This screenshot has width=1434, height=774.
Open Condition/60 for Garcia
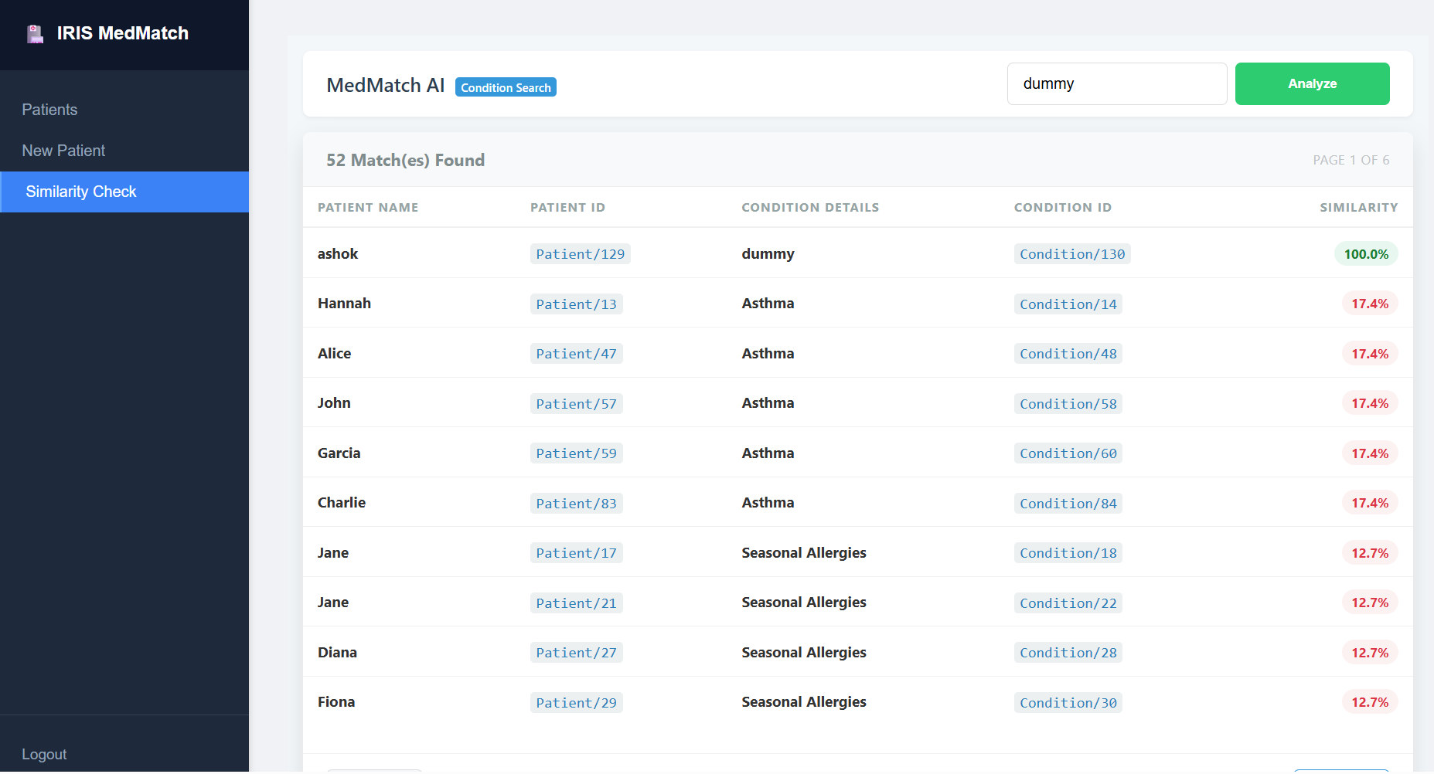(x=1068, y=453)
